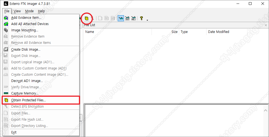269x137 pixels.
Task: Choose Export Disk Image menu entry
Action: point(41,56)
